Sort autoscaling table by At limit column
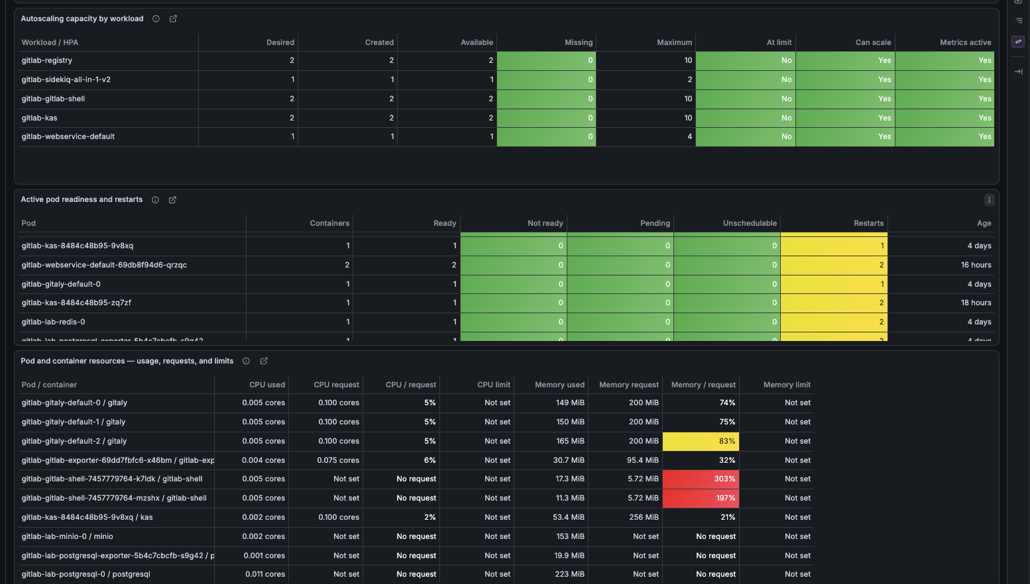1030x584 pixels. tap(779, 42)
